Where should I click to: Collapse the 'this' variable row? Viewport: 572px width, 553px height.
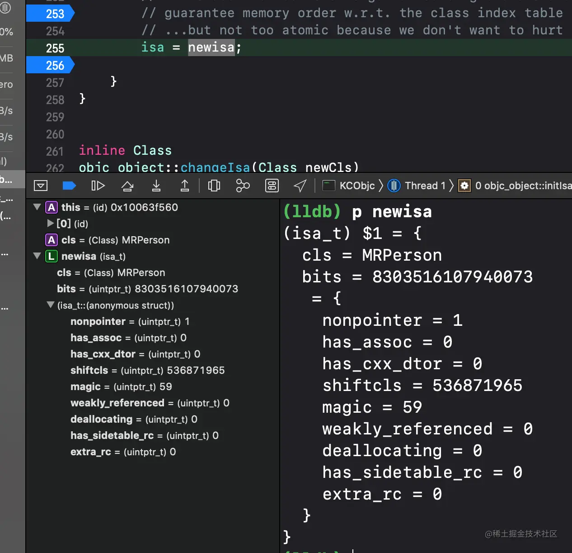[x=37, y=207]
